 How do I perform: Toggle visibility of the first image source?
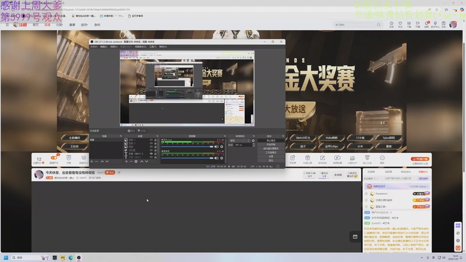click(x=151, y=140)
